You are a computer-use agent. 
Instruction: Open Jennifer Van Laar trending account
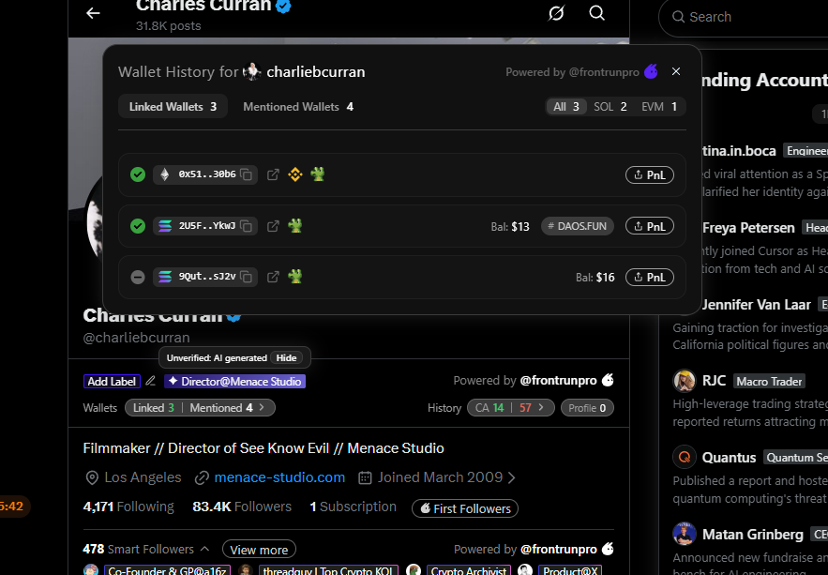pos(756,305)
